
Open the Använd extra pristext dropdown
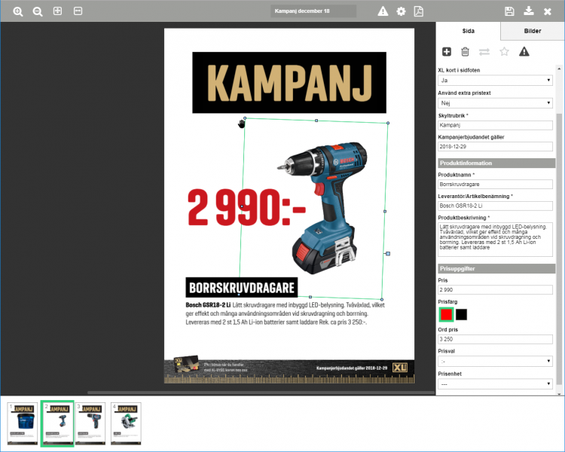pos(495,103)
